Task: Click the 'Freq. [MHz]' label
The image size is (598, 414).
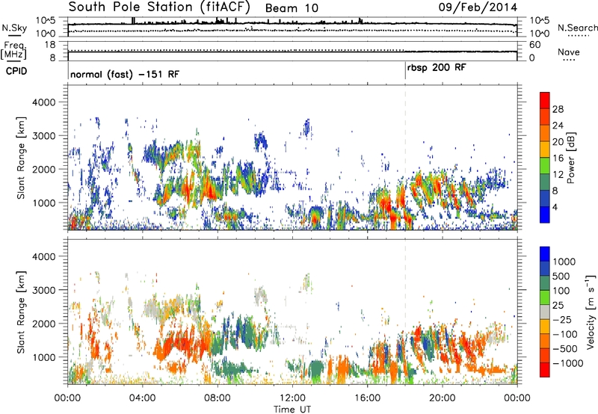Action: point(13,50)
